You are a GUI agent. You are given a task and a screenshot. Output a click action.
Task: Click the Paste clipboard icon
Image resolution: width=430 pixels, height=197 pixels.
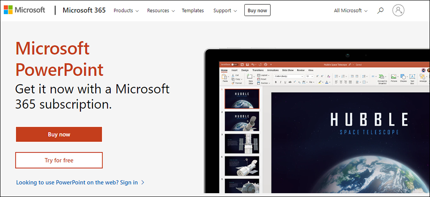(x=224, y=77)
